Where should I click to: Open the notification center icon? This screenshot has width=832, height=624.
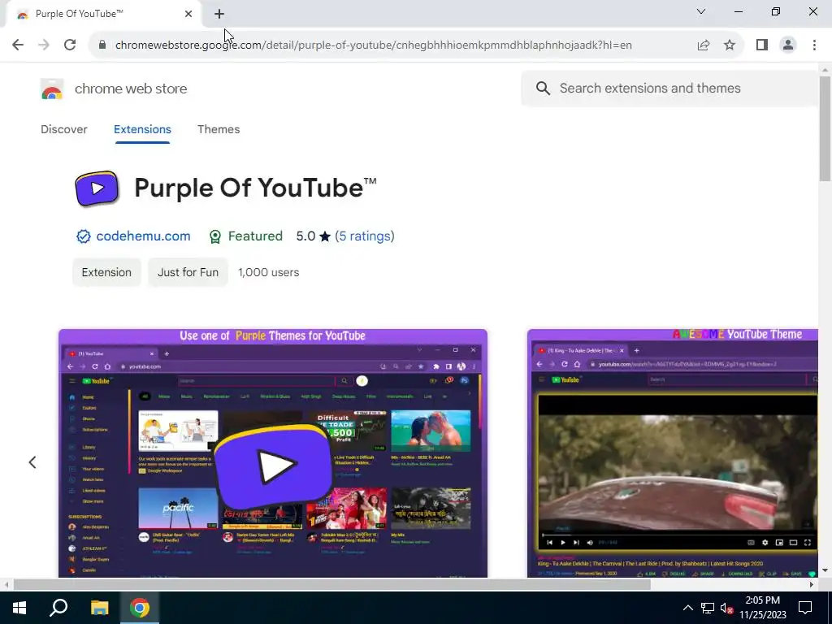[x=805, y=608]
